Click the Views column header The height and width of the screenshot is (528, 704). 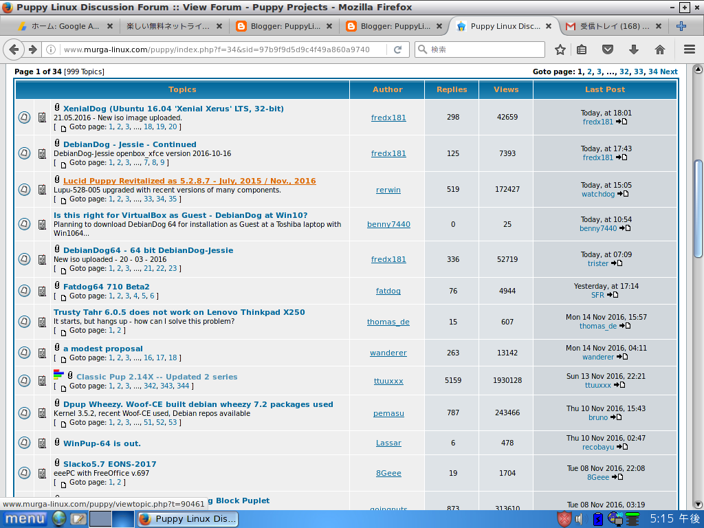[x=506, y=89]
